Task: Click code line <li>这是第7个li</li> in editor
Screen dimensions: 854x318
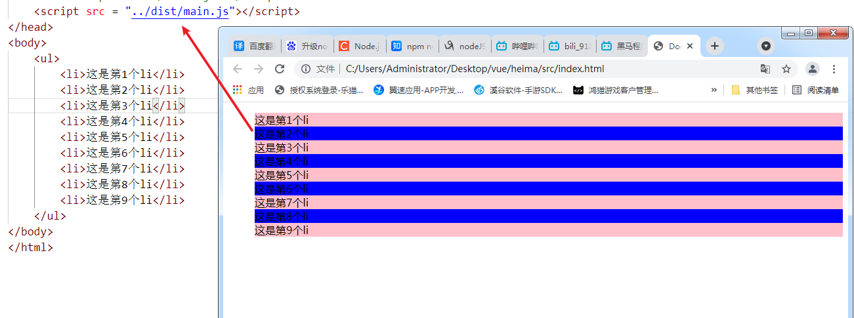Action: (x=122, y=169)
